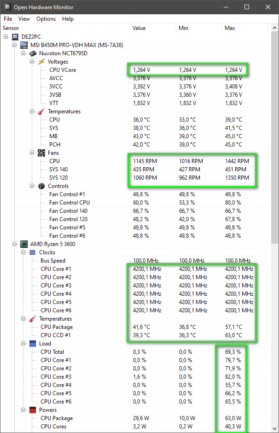Click the MSI B450M motherboard icon
The height and width of the screenshot is (433, 279).
[x=24, y=45]
